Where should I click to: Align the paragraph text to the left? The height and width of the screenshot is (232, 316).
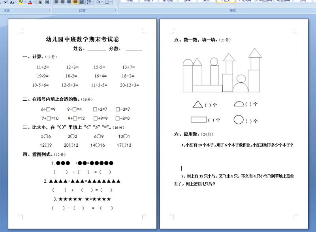pyautogui.click(x=56, y=2)
